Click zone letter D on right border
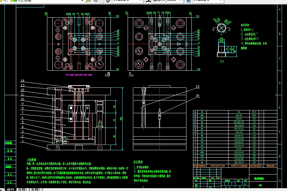The image size is (287, 191). 280,83
